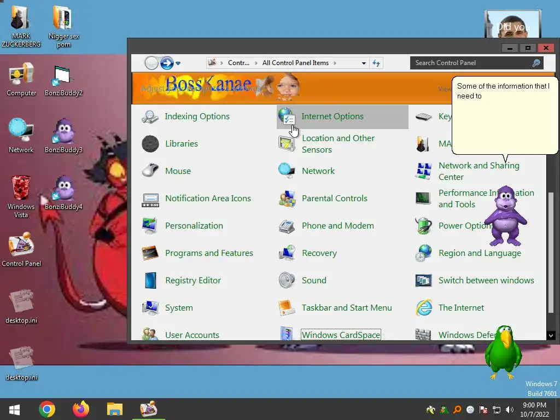Click the Personalization monitor icon

coord(150,226)
